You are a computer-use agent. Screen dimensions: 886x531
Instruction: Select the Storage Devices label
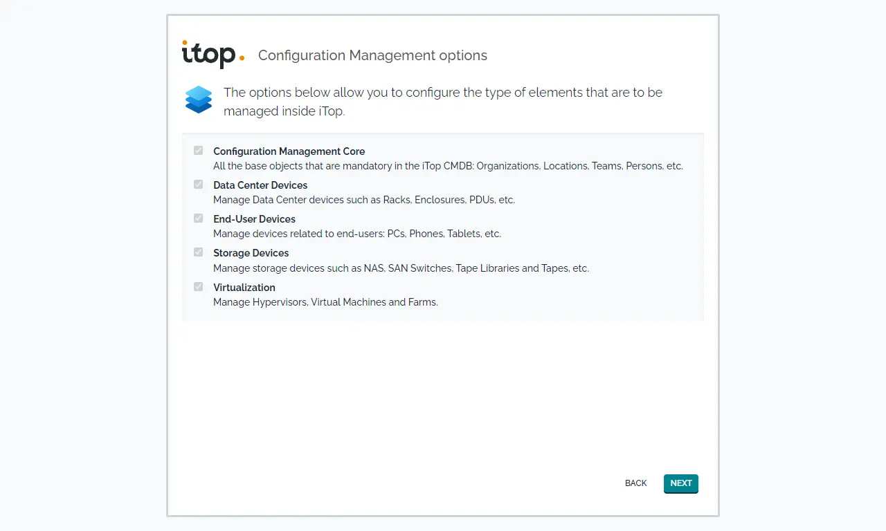(251, 253)
